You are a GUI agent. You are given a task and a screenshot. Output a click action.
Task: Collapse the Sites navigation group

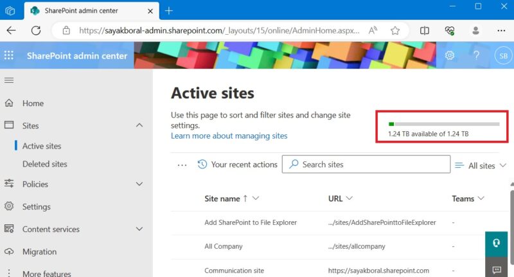coord(139,125)
